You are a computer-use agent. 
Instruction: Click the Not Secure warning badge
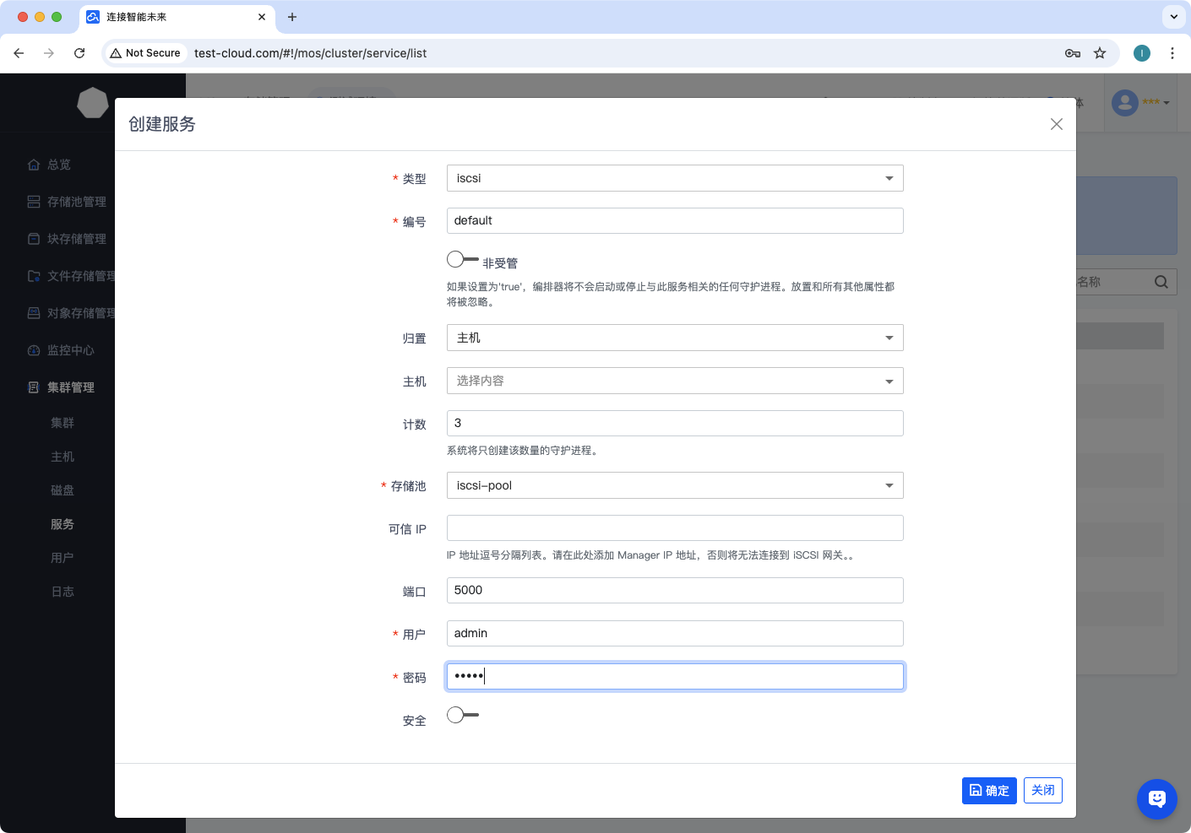pyautogui.click(x=145, y=53)
